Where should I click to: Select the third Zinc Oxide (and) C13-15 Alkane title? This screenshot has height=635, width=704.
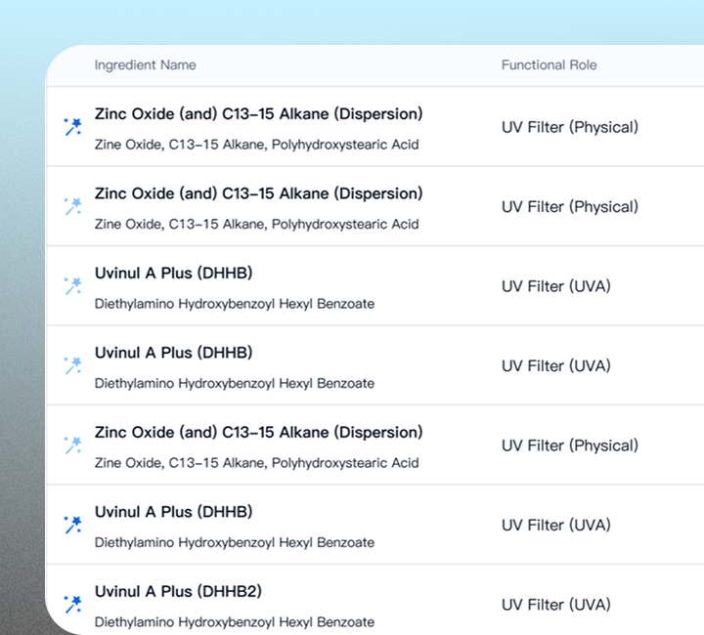(x=258, y=433)
